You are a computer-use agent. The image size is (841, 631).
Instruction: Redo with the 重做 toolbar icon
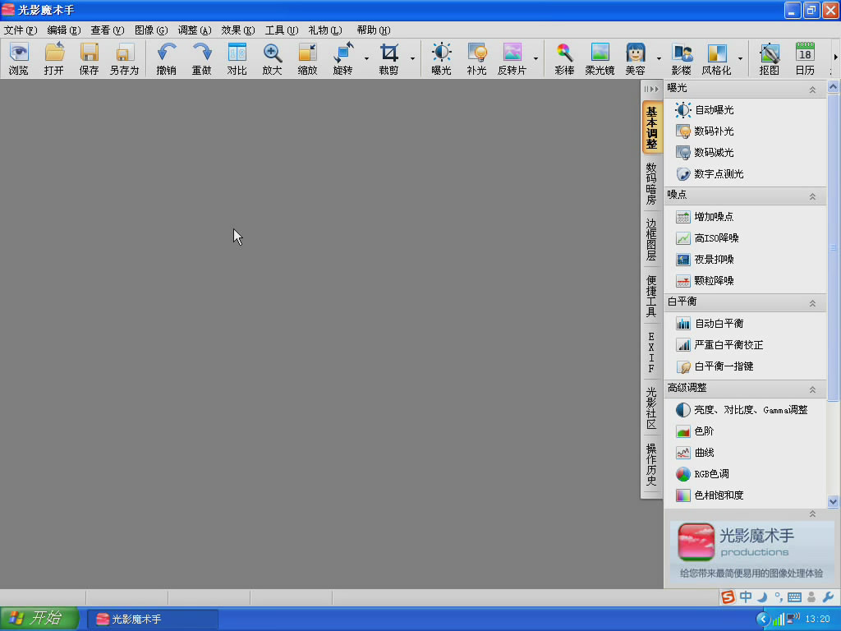click(x=202, y=58)
